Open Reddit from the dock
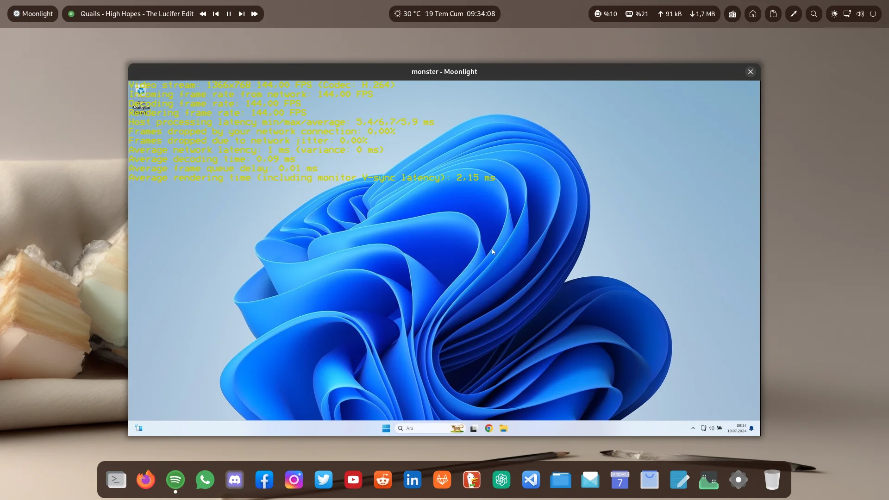 click(x=383, y=480)
